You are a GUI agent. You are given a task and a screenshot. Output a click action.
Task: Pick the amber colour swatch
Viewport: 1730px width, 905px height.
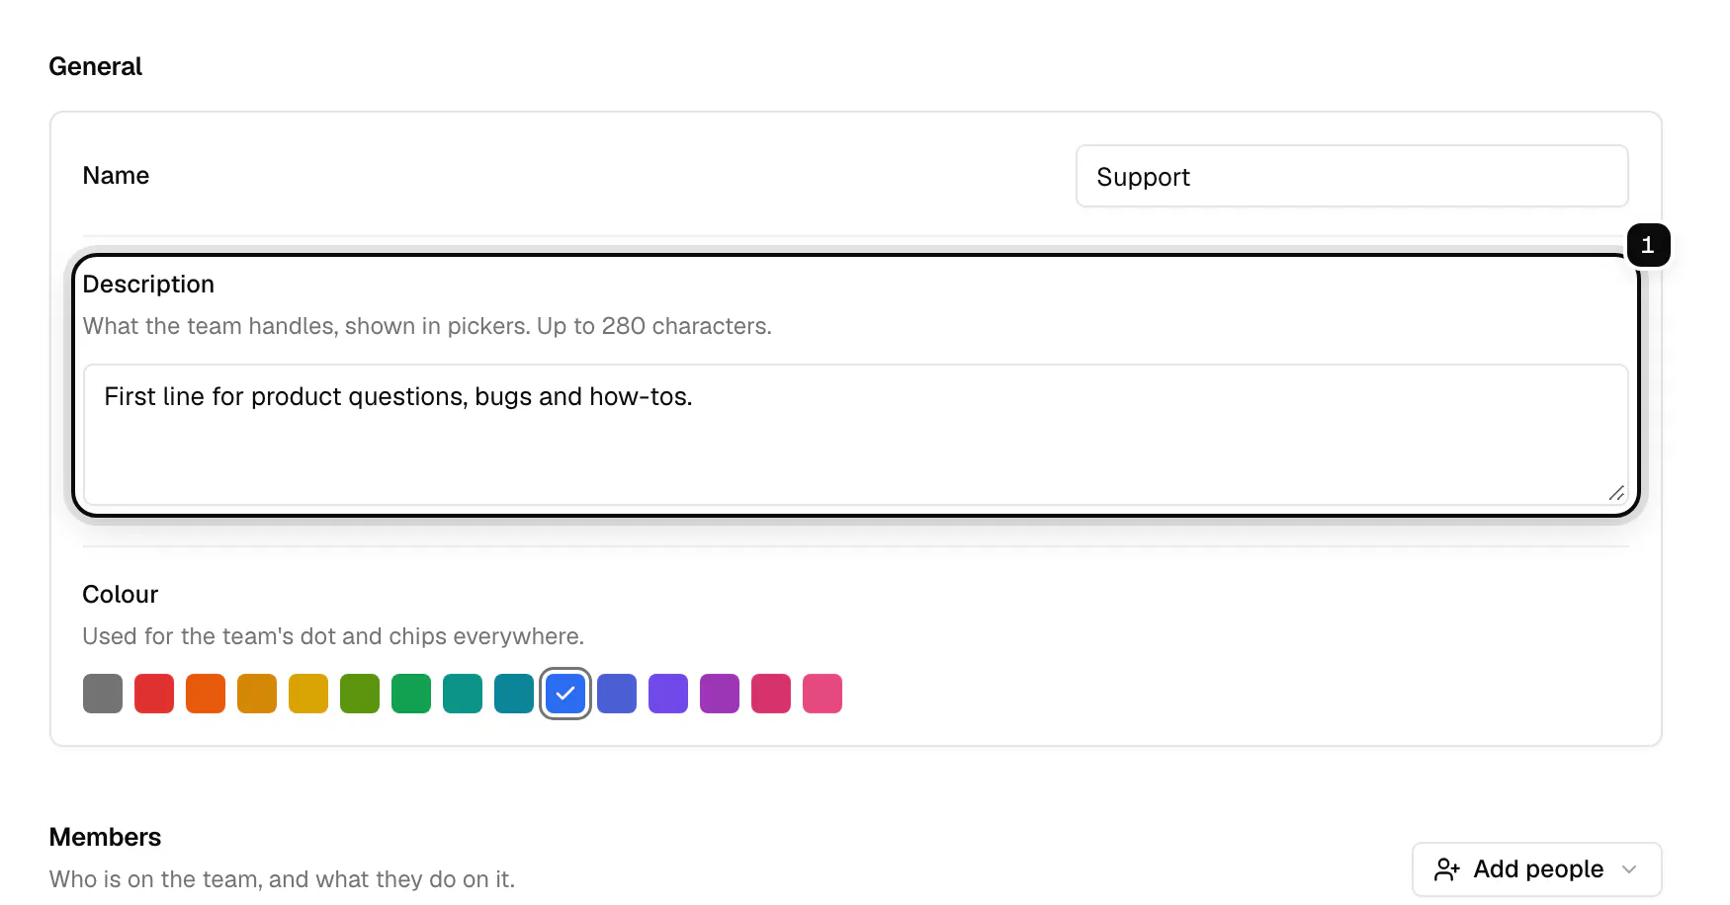257,694
